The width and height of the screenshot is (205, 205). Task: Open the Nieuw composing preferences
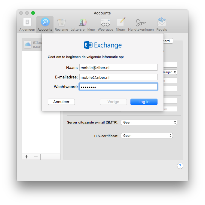coord(121,25)
